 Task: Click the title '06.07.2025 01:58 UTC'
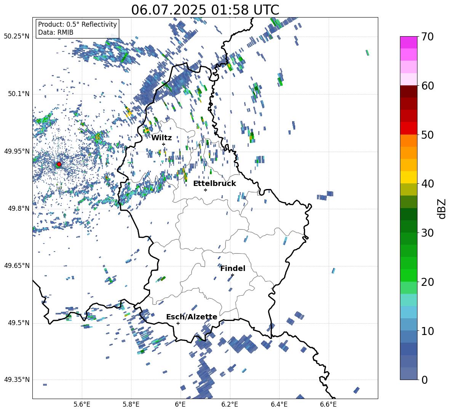tap(205, 10)
